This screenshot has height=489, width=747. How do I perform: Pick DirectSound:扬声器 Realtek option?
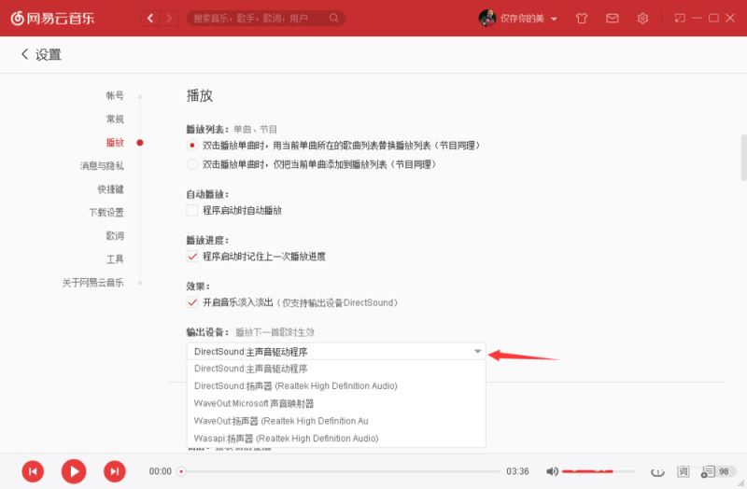(x=336, y=385)
